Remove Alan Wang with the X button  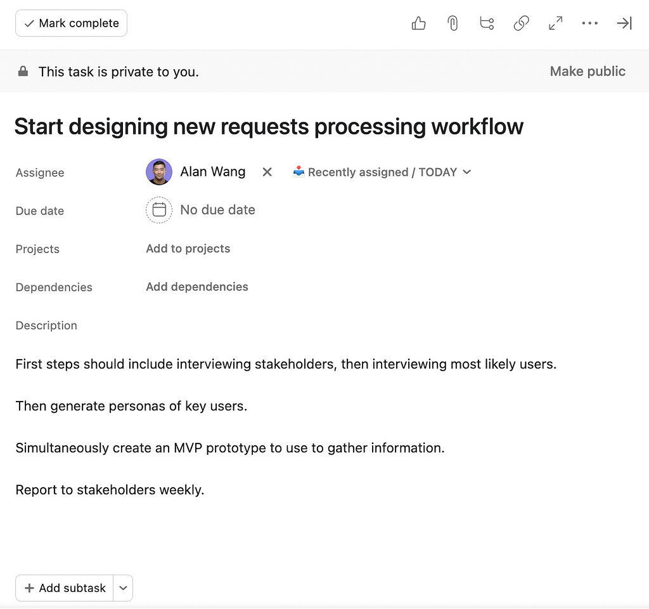(x=267, y=171)
